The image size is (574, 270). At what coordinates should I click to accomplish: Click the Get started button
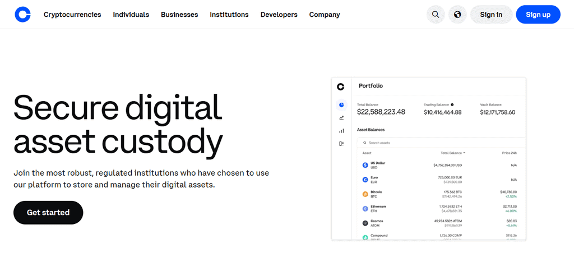click(48, 213)
